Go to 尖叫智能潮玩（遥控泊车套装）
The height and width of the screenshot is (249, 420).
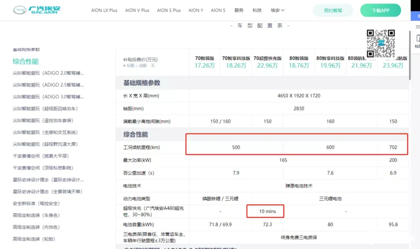[43, 121]
